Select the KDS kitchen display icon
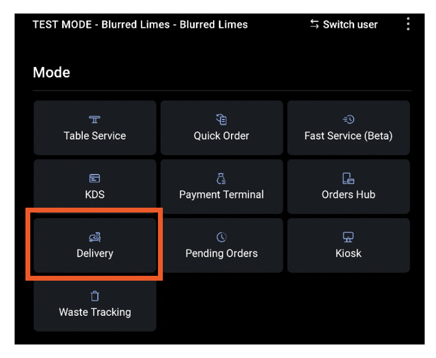 click(94, 178)
